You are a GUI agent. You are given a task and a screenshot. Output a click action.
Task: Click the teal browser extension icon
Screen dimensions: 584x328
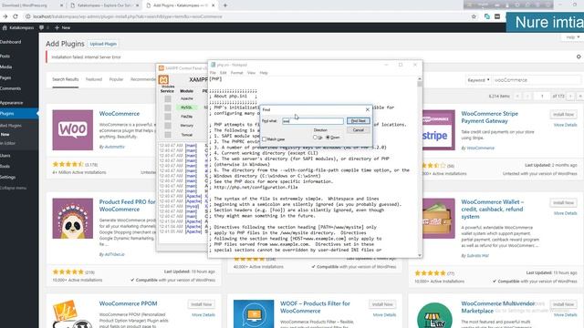coord(486,16)
